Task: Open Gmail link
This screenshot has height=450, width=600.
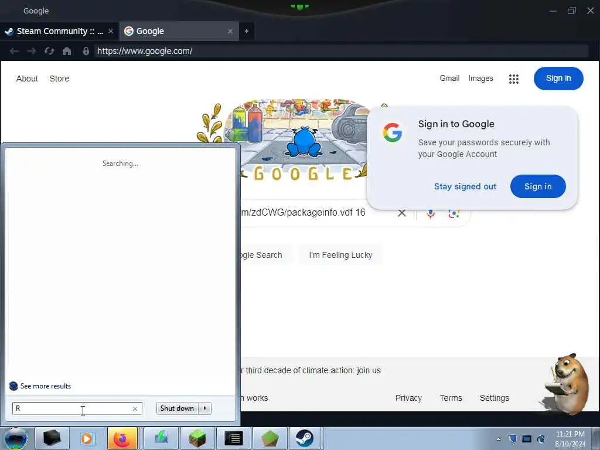Action: coord(449,78)
